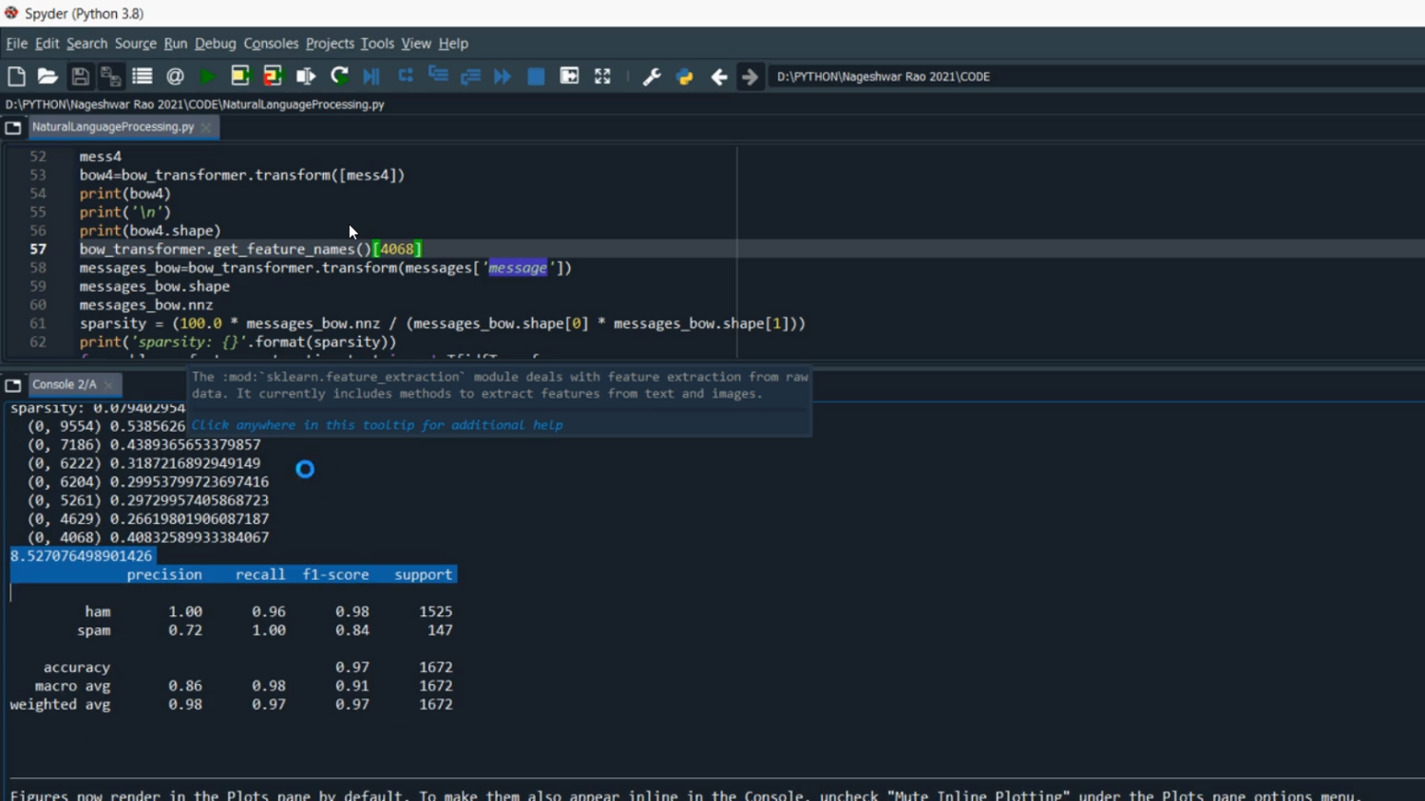Click the back arrow in toolbar
The height and width of the screenshot is (801, 1425).
[719, 77]
